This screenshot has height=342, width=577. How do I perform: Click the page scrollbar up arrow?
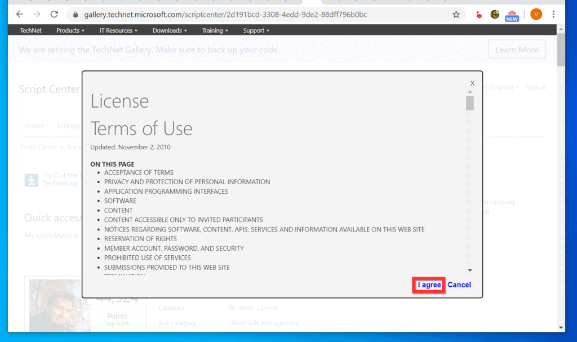click(561, 29)
